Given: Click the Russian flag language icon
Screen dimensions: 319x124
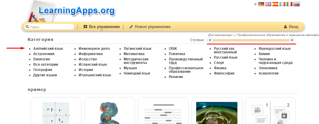Looking at the screenshot, I should tap(296, 4).
